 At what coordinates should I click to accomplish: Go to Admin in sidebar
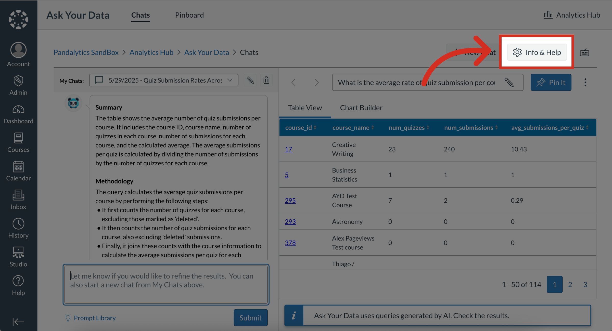click(18, 85)
